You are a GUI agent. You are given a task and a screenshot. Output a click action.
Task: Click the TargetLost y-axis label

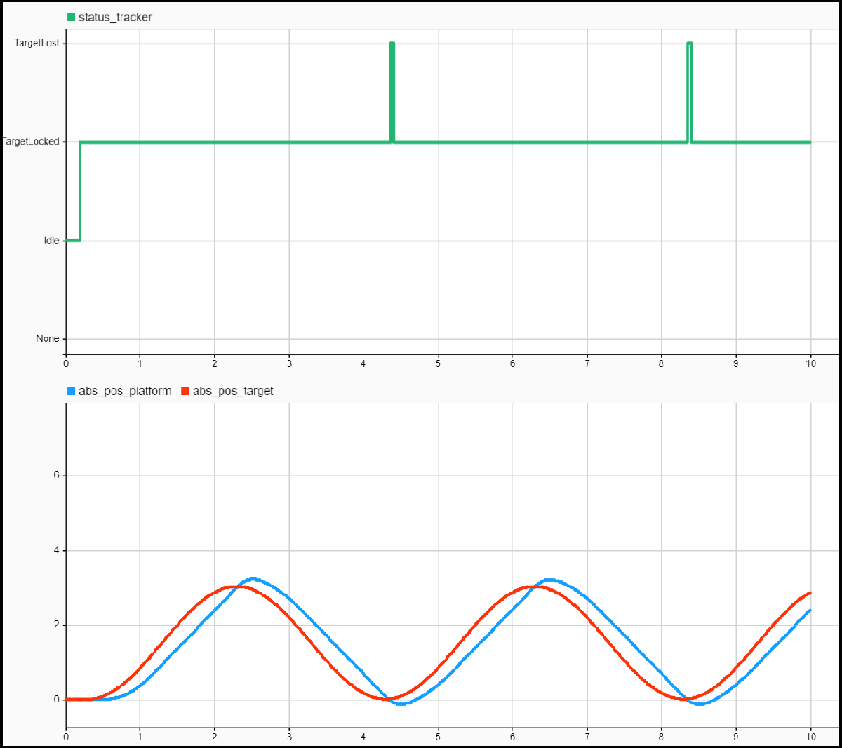point(36,41)
